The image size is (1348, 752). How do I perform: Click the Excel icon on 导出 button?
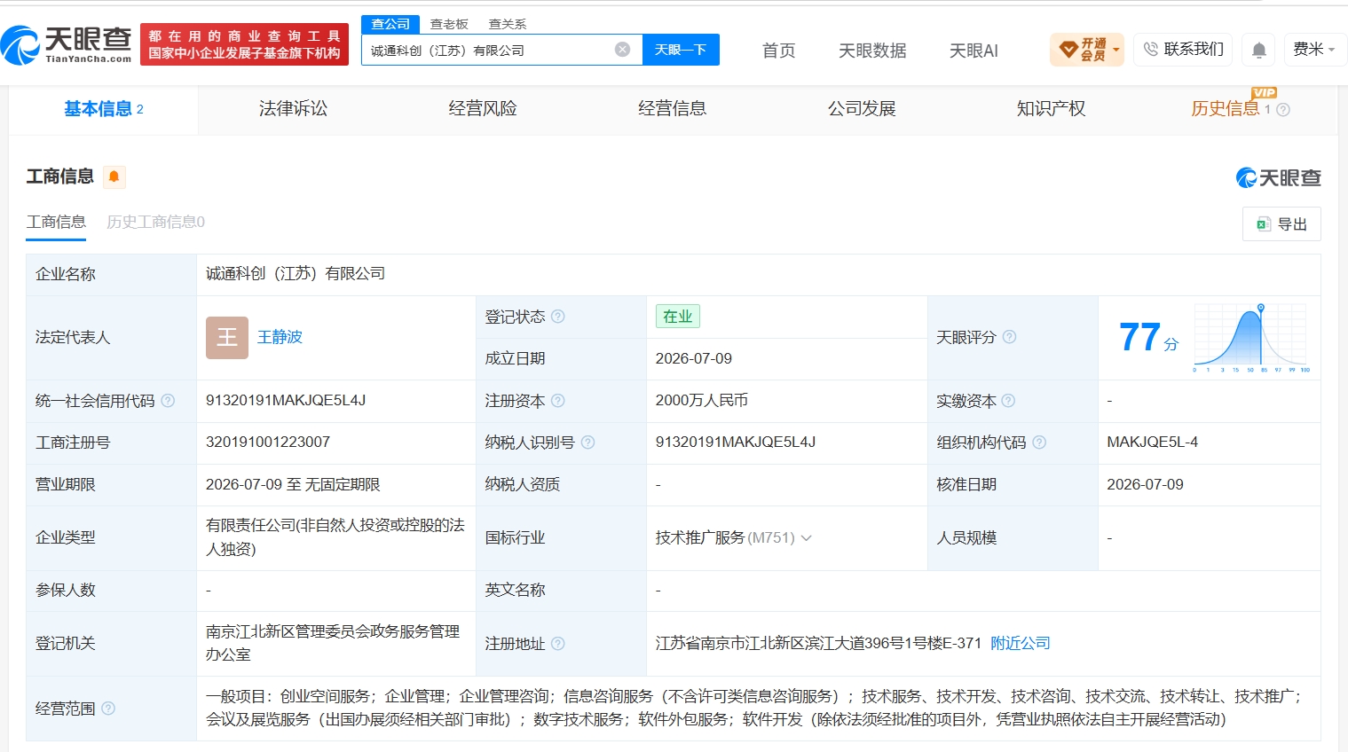1264,224
